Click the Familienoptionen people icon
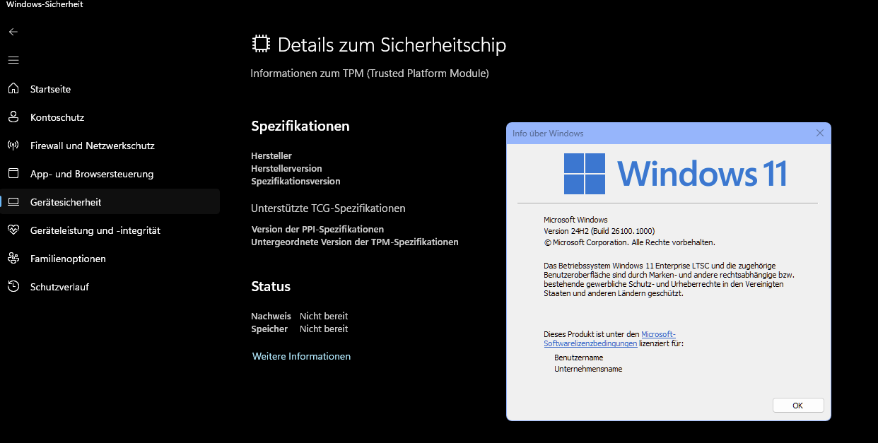This screenshot has height=443, width=878. (x=13, y=258)
